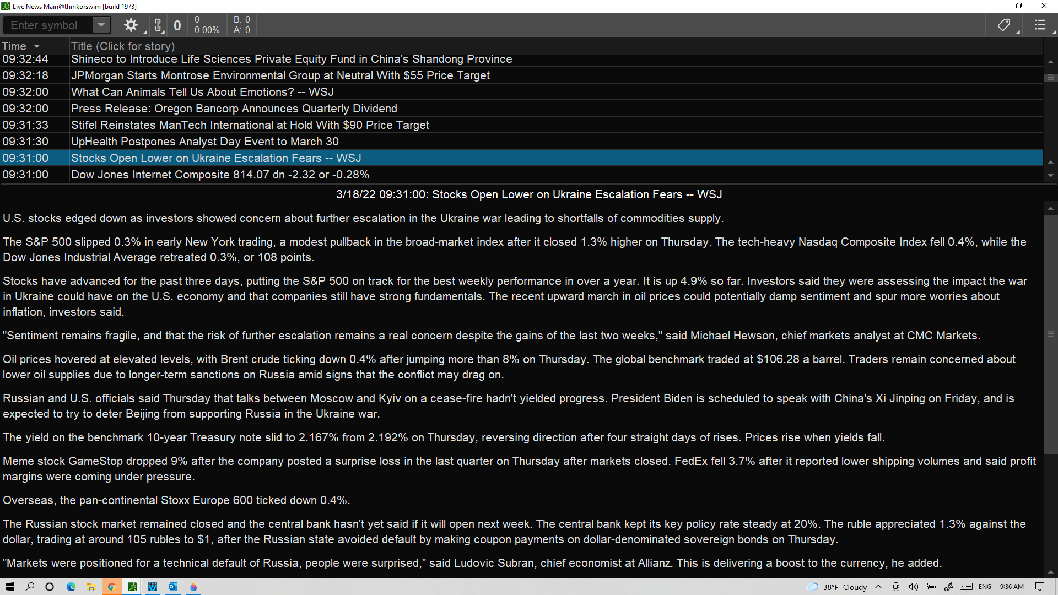Screen dimensions: 1058x595
Task: Open the Shineco Life Sciences fund story
Action: 292,59
